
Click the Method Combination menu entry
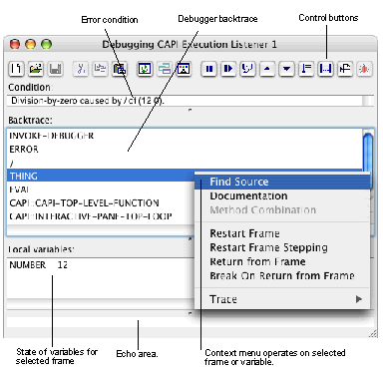pos(282,209)
